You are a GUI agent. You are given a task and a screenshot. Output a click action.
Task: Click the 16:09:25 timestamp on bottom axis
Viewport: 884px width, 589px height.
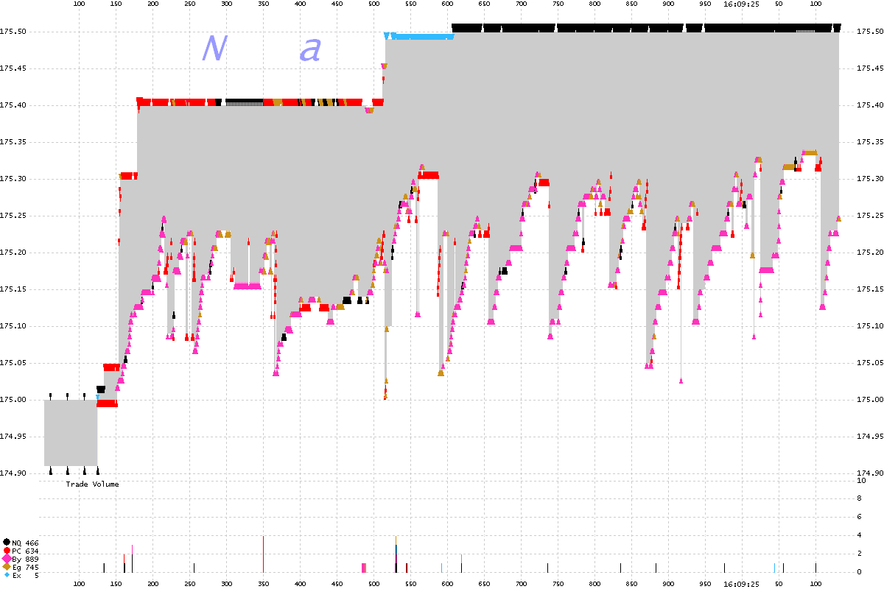[x=741, y=584]
